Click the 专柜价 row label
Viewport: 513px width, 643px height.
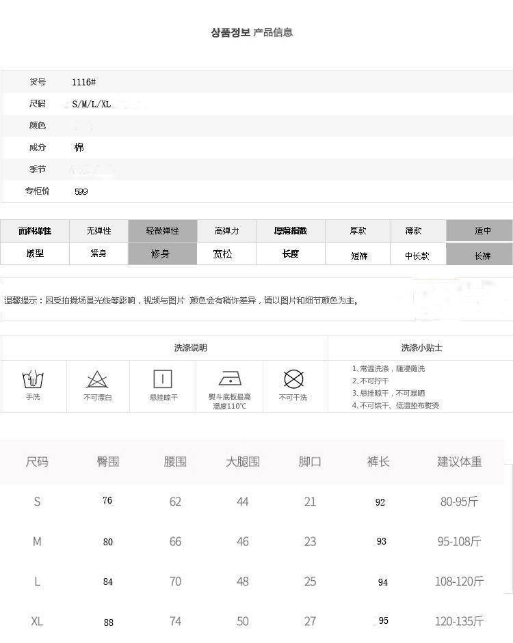click(x=38, y=191)
